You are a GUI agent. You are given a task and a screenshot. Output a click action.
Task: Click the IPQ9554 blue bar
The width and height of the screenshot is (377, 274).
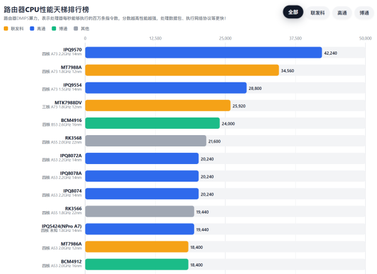pyautogui.click(x=166, y=88)
